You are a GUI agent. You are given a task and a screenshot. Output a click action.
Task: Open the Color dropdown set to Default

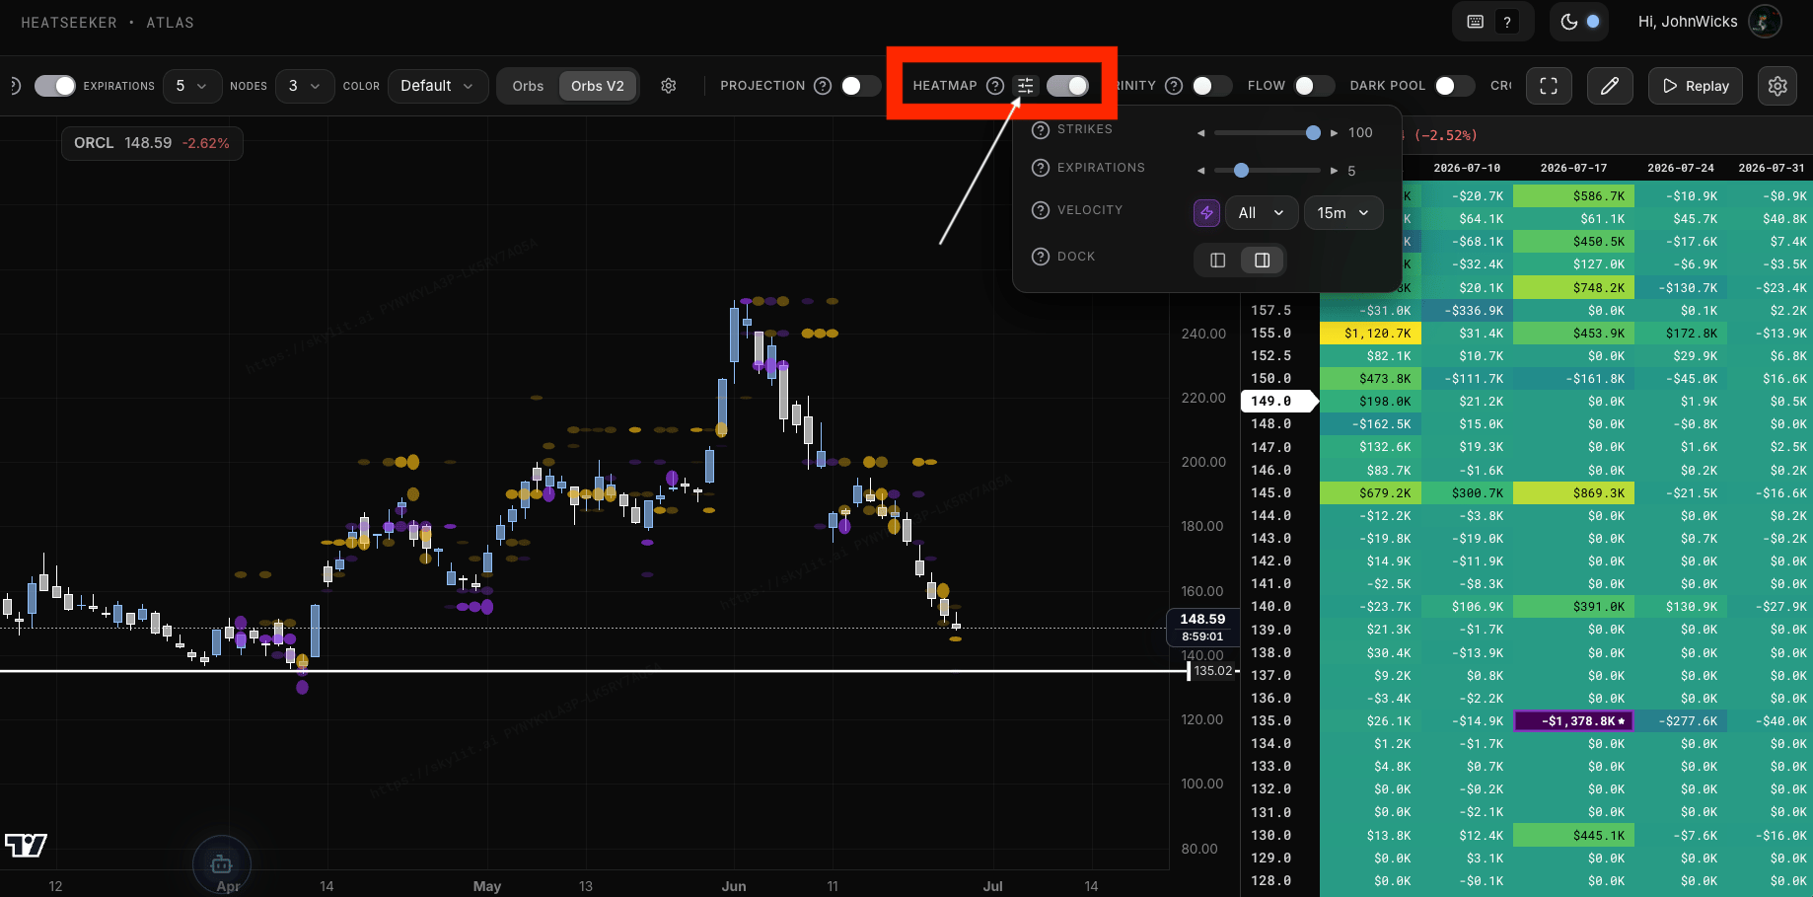437,86
